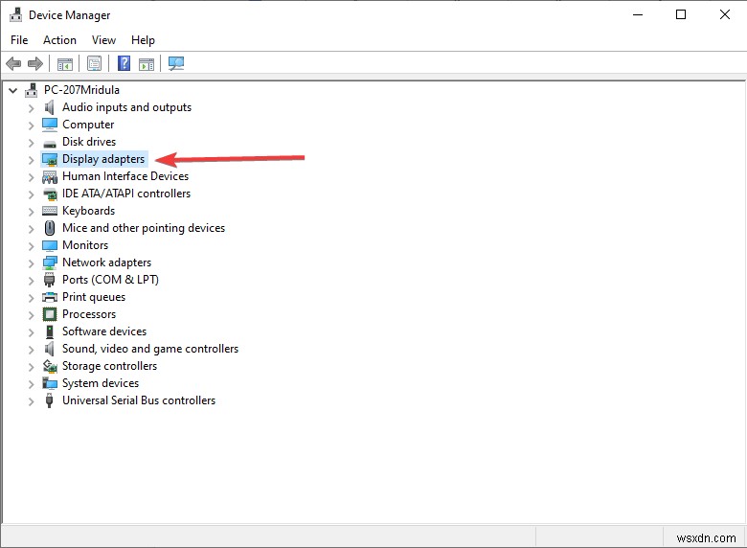747x548 pixels.
Task: Click the Network adapters category icon
Action: tap(50, 263)
